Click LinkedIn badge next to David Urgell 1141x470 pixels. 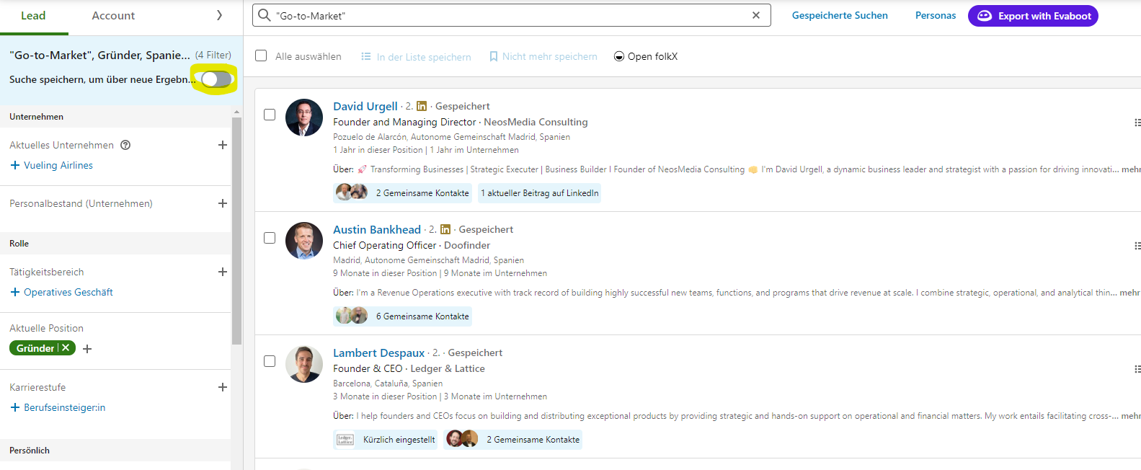tap(422, 107)
